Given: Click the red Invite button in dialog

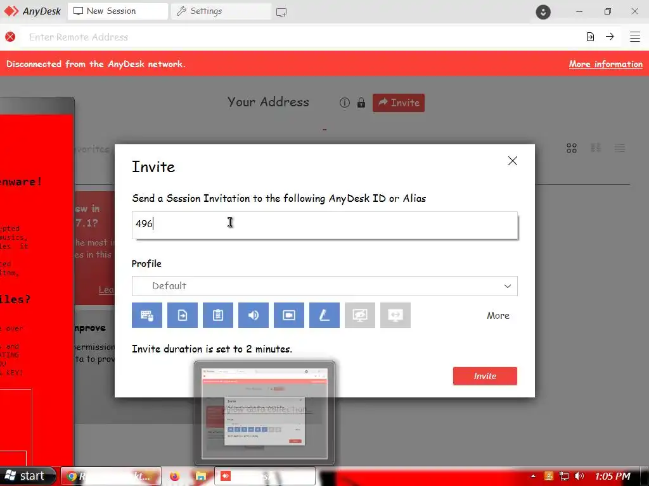Looking at the screenshot, I should click(x=485, y=376).
